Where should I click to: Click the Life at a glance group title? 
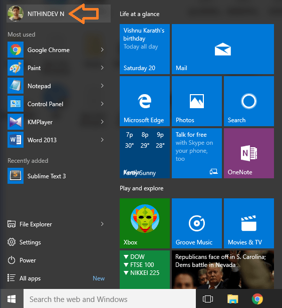tap(140, 14)
